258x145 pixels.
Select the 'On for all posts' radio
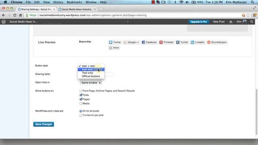point(81,111)
